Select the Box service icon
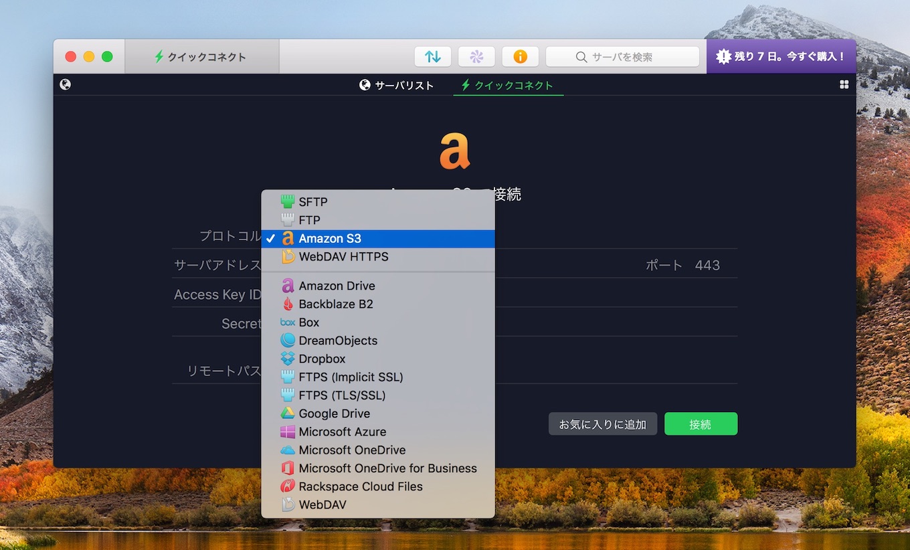The image size is (910, 550). coord(288,322)
